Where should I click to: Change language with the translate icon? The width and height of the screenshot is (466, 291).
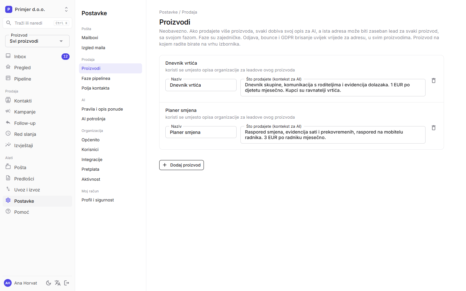click(58, 283)
